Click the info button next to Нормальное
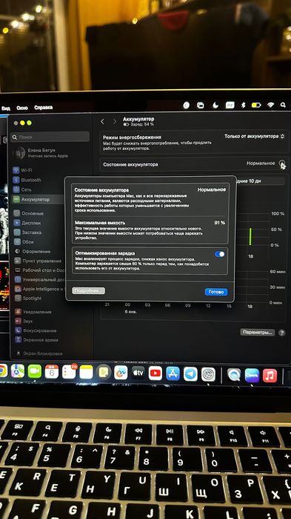This screenshot has height=519, width=291. [x=282, y=163]
